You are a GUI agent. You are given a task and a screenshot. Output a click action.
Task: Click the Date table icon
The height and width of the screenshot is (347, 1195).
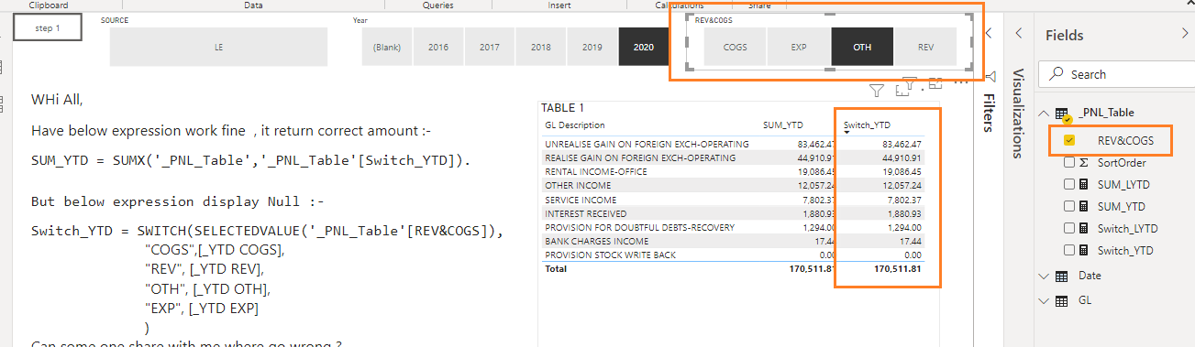1062,276
